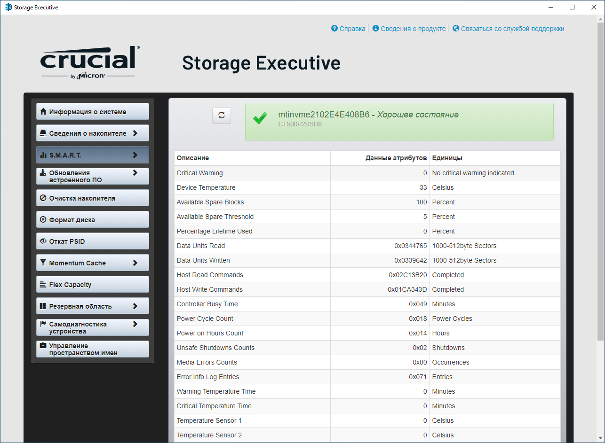Open the Справка help link
The image size is (605, 443).
point(352,29)
